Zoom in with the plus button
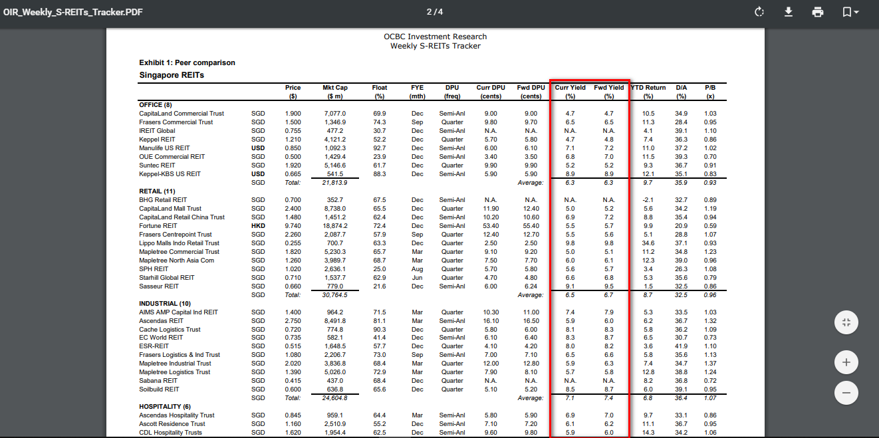879x438 pixels. click(x=846, y=362)
